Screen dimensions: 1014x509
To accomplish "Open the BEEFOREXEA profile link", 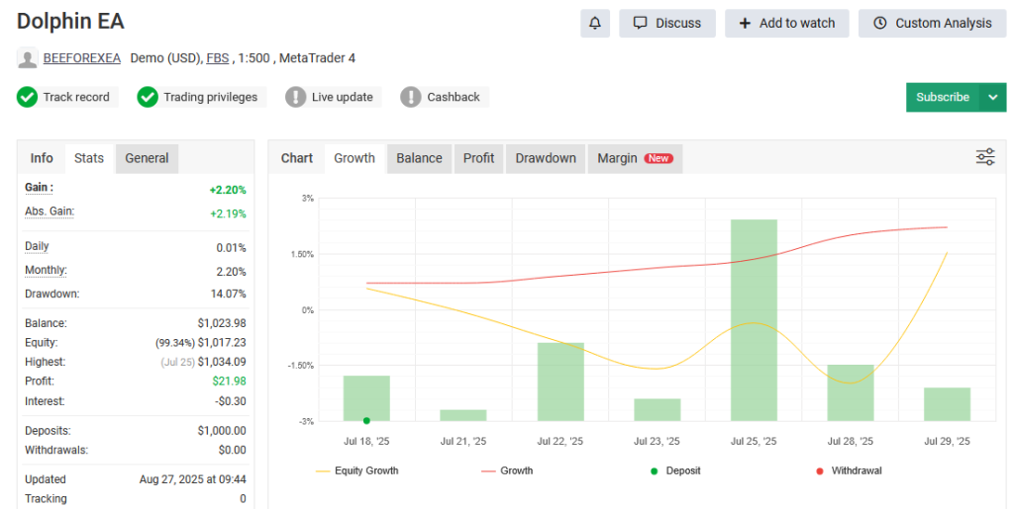I will click(81, 58).
